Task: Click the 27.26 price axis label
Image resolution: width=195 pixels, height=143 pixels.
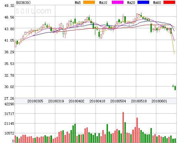Action: tap(9, 98)
